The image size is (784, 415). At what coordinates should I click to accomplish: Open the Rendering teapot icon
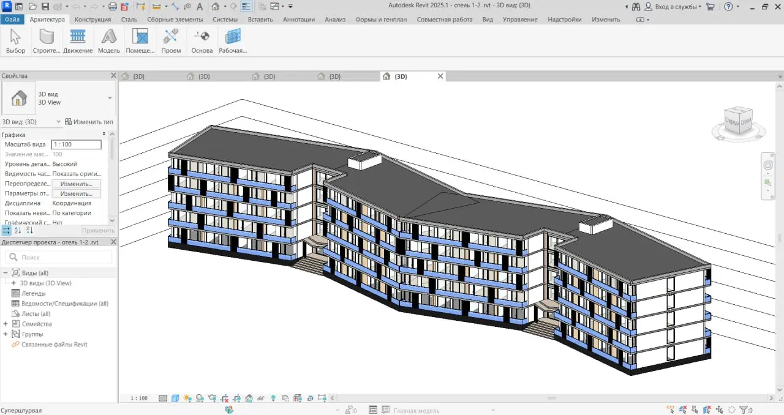[212, 398]
